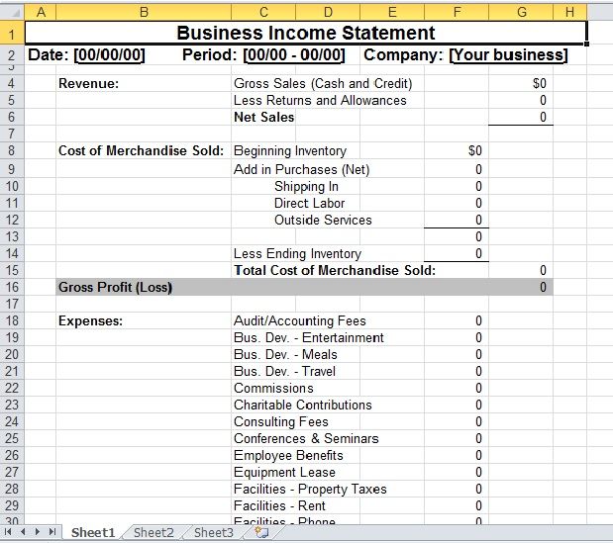Click the select-all corner button
The height and width of the screenshot is (543, 613).
(12, 12)
